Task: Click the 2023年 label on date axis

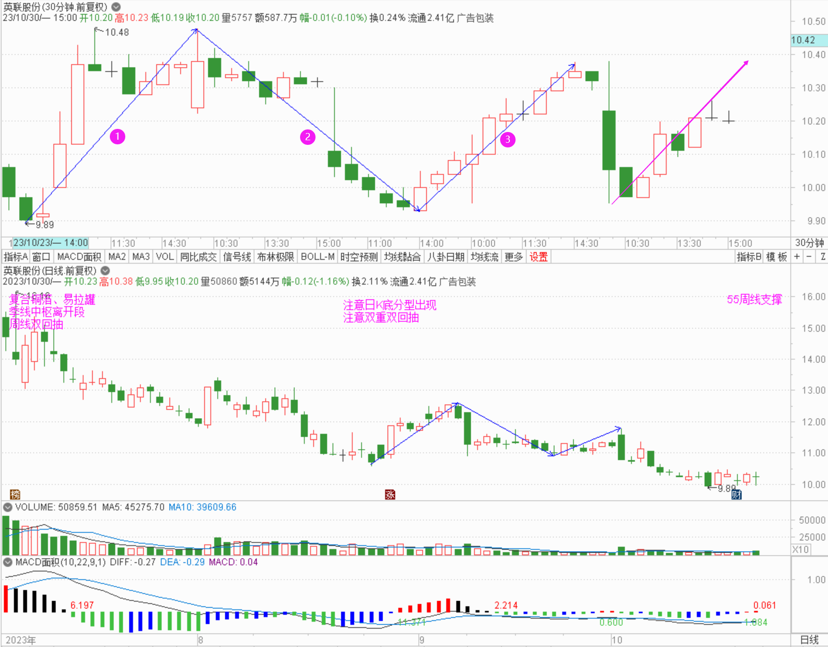Action: tap(21, 640)
